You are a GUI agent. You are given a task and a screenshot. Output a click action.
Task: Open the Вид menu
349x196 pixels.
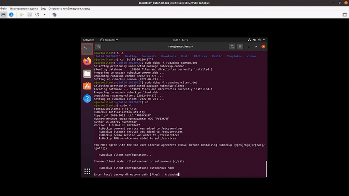(43, 9)
